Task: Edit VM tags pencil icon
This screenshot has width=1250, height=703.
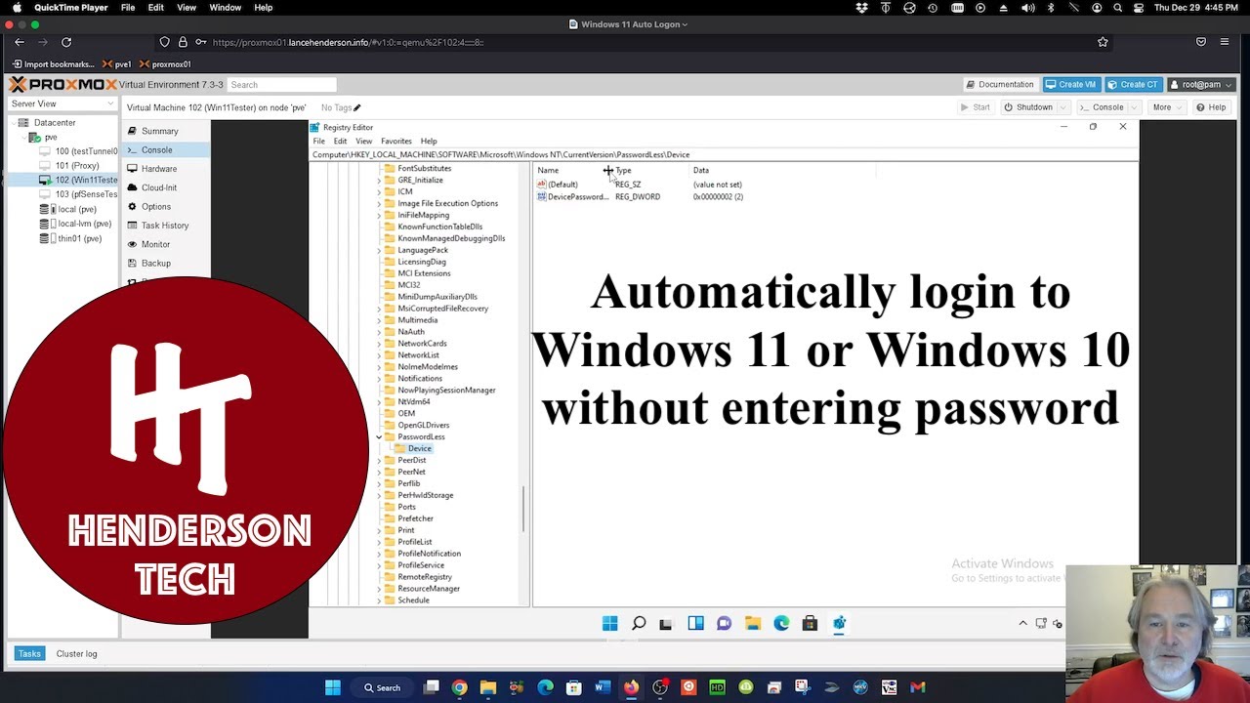Action: tap(356, 107)
